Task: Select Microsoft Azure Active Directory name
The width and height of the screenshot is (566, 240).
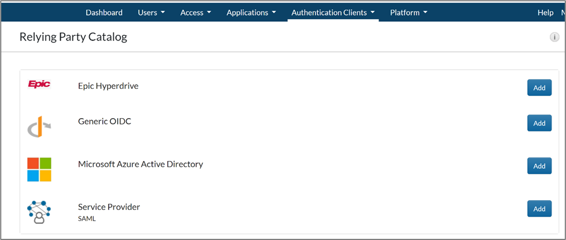Action: [x=140, y=164]
